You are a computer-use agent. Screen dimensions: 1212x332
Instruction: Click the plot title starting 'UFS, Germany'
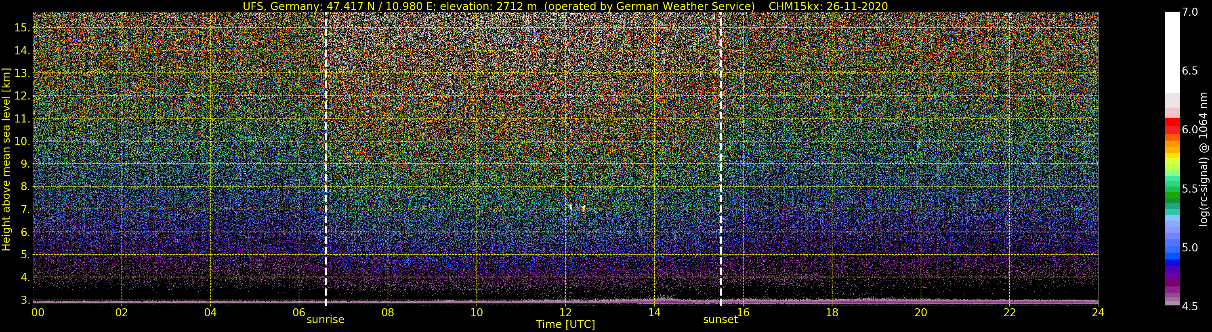pos(565,6)
